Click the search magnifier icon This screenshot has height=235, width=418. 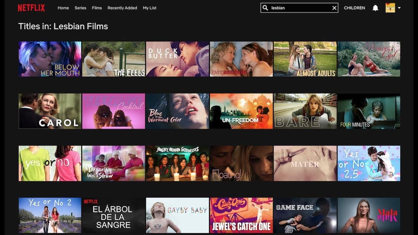coord(265,8)
